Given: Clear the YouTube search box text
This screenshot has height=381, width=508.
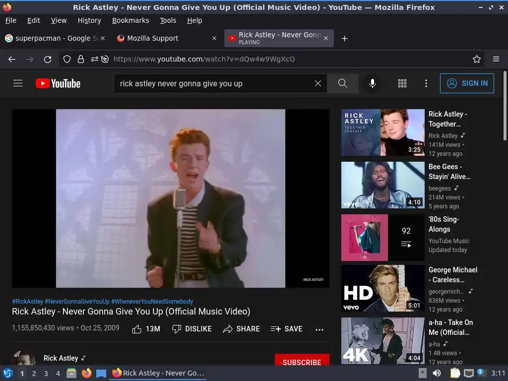Looking at the screenshot, I should (x=318, y=83).
